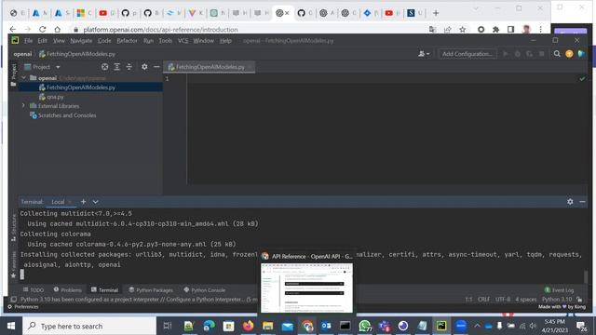This screenshot has width=596, height=335.
Task: Click Chrome share page icon
Action: click(447, 29)
